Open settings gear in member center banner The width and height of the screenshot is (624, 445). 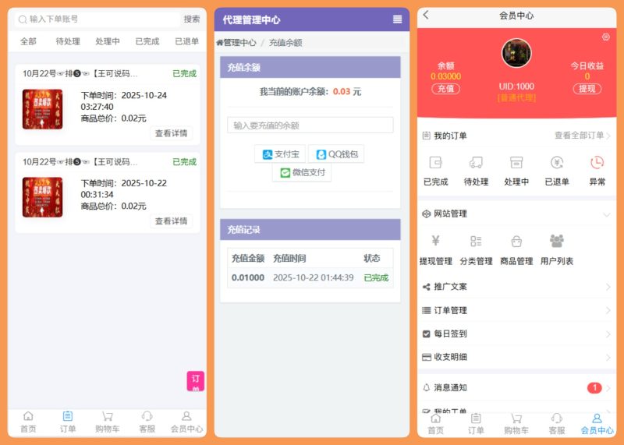pyautogui.click(x=606, y=37)
